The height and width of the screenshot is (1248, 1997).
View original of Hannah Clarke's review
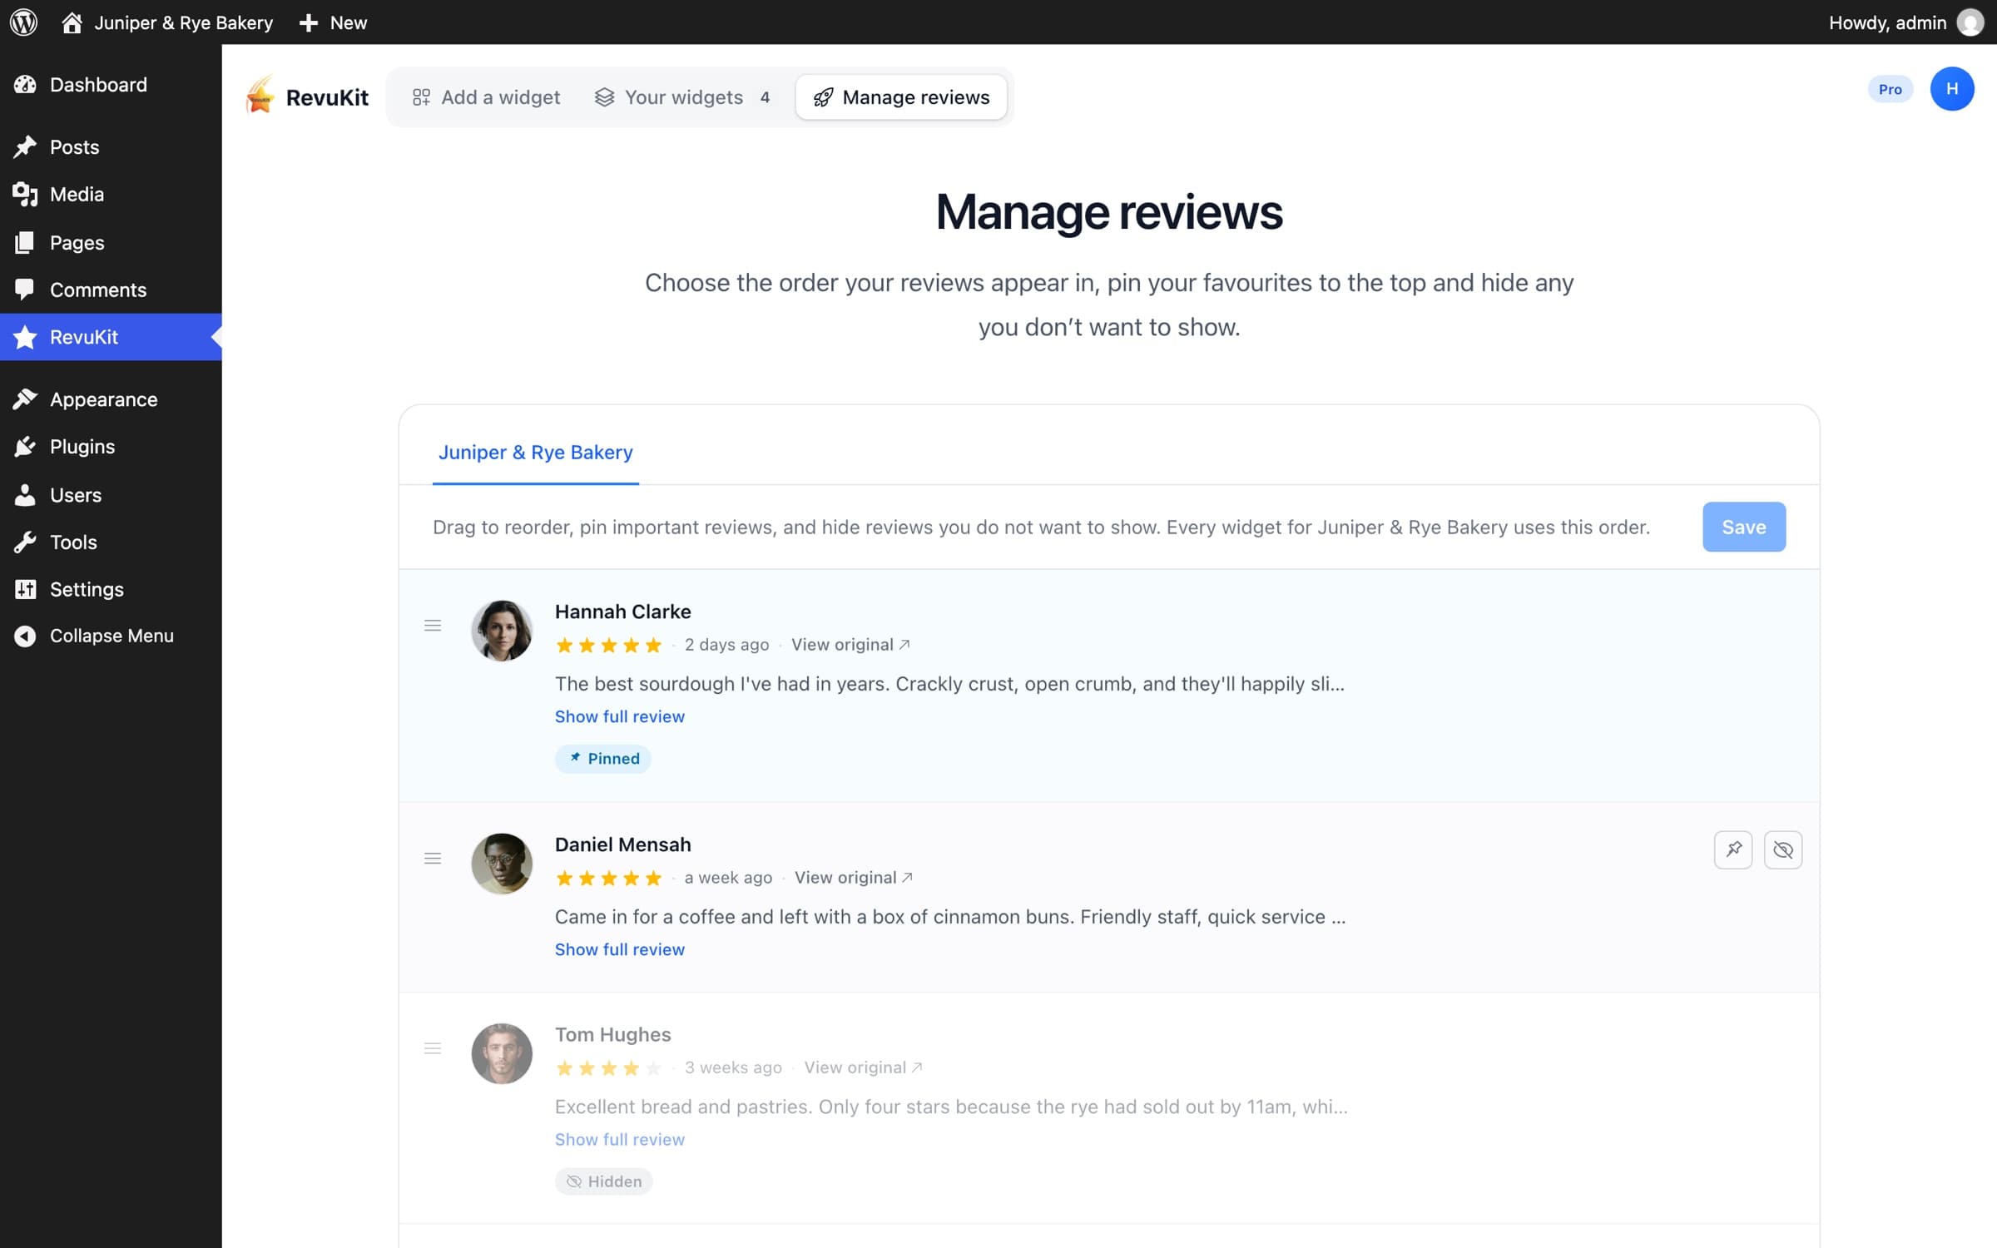(x=850, y=645)
